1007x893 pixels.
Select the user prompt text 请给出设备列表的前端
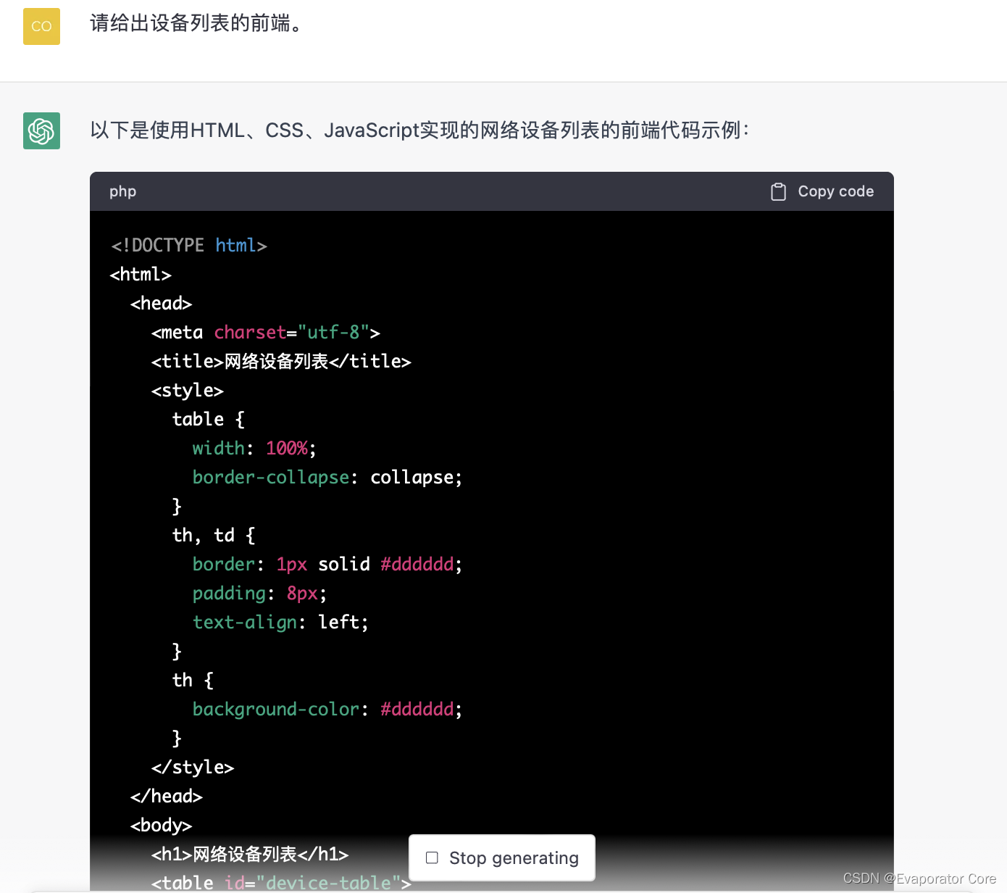point(196,24)
